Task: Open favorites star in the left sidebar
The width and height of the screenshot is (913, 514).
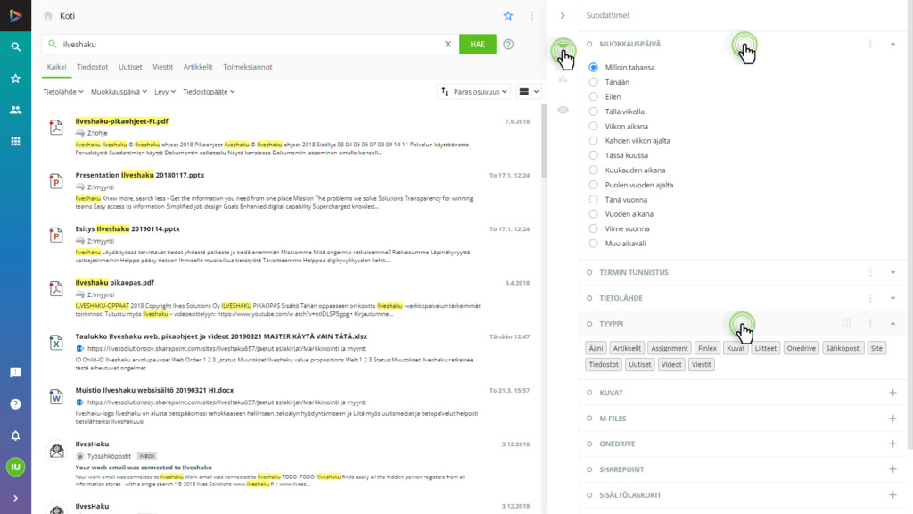Action: point(16,79)
